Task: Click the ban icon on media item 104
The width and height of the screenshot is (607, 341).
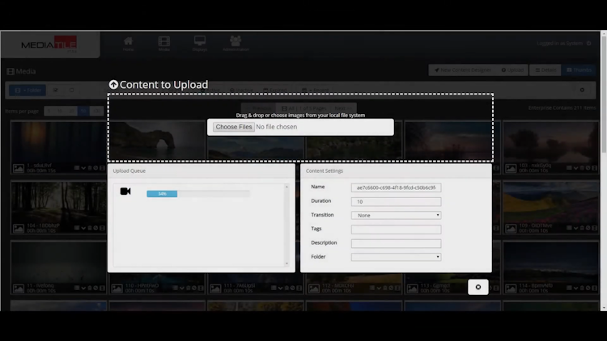Action: (x=96, y=228)
